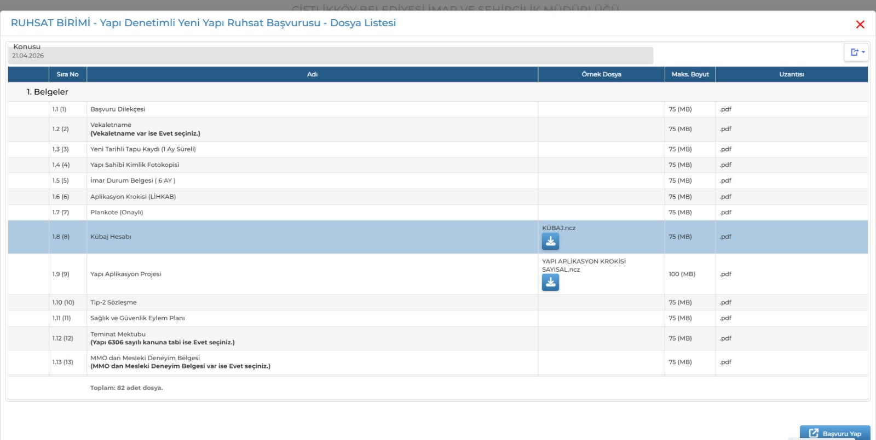Select the Tip-2 Sözleşme row
The width and height of the screenshot is (876, 440).
click(438, 302)
